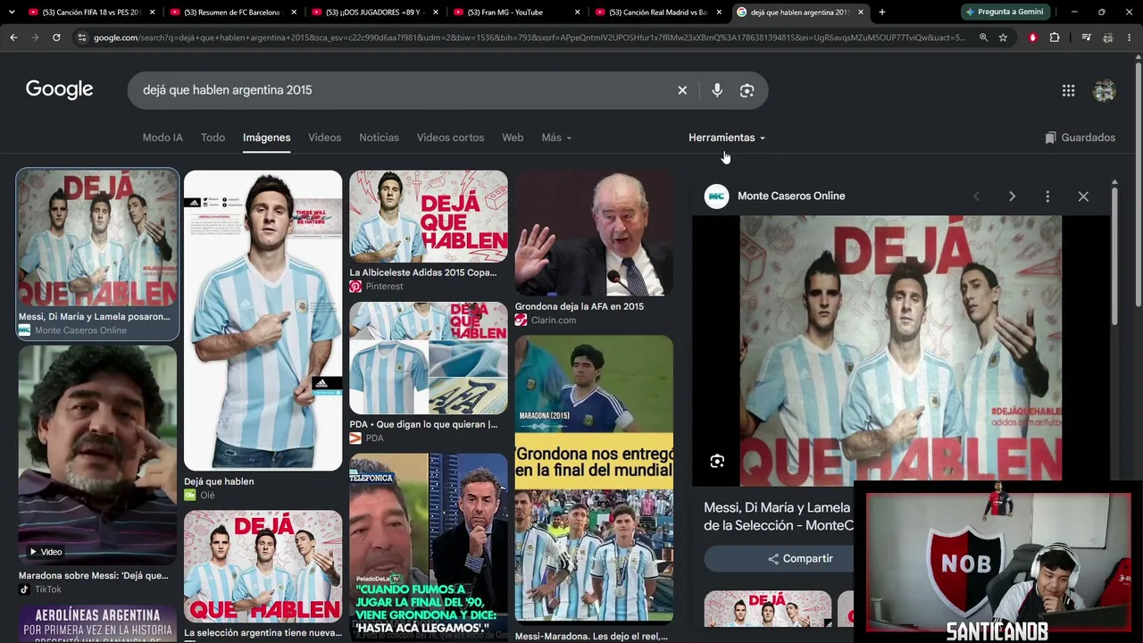This screenshot has height=643, width=1143.
Task: Open the Chrome three-dot menu
Action: point(1130,38)
